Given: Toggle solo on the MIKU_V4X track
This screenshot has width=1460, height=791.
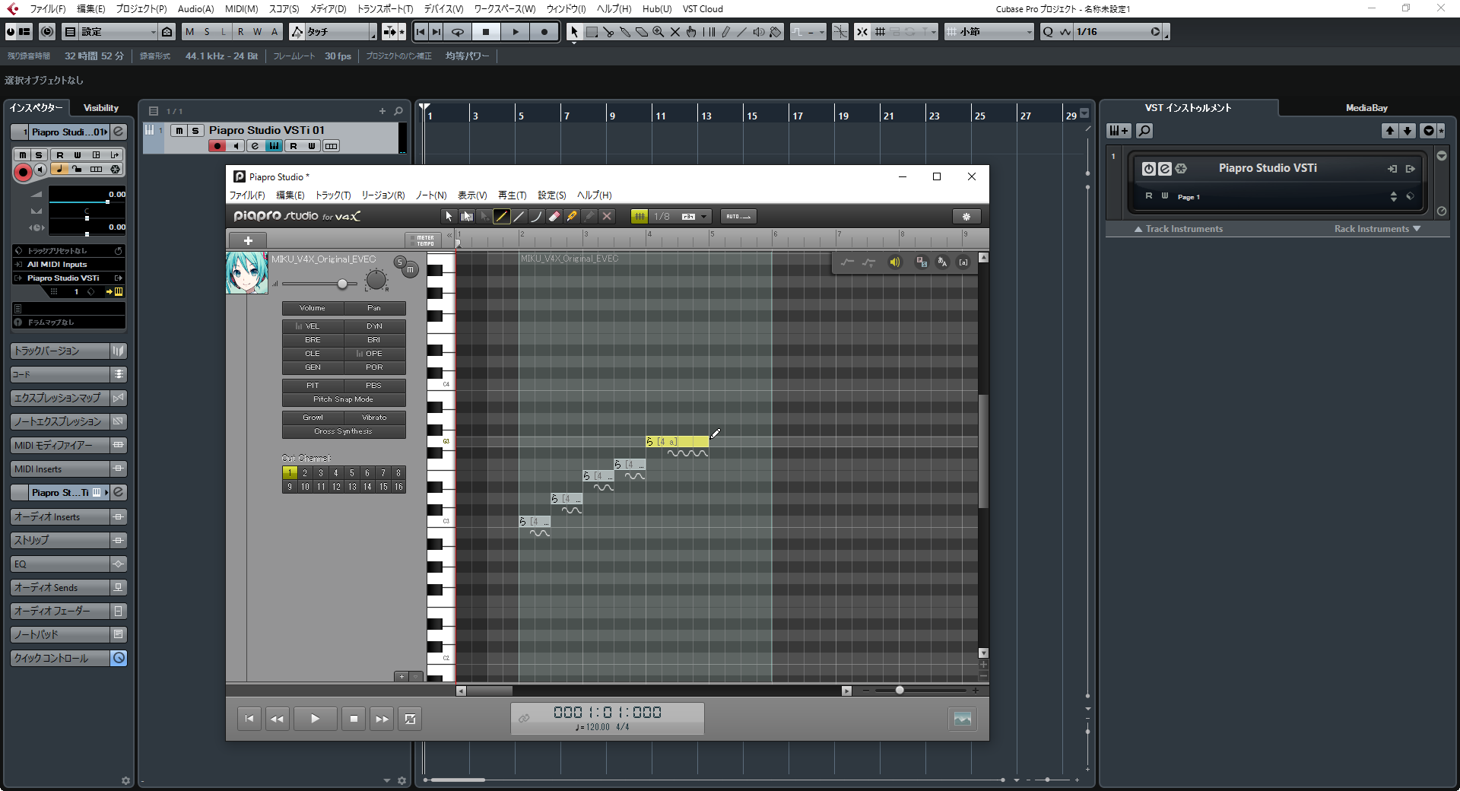Looking at the screenshot, I should point(399,262).
